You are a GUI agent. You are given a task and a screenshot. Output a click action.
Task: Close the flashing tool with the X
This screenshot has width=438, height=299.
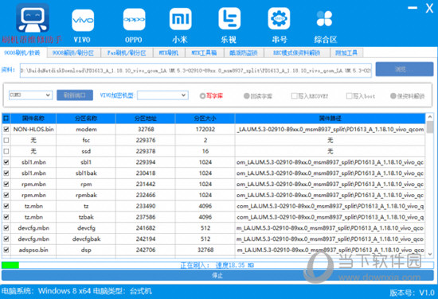coord(429,8)
